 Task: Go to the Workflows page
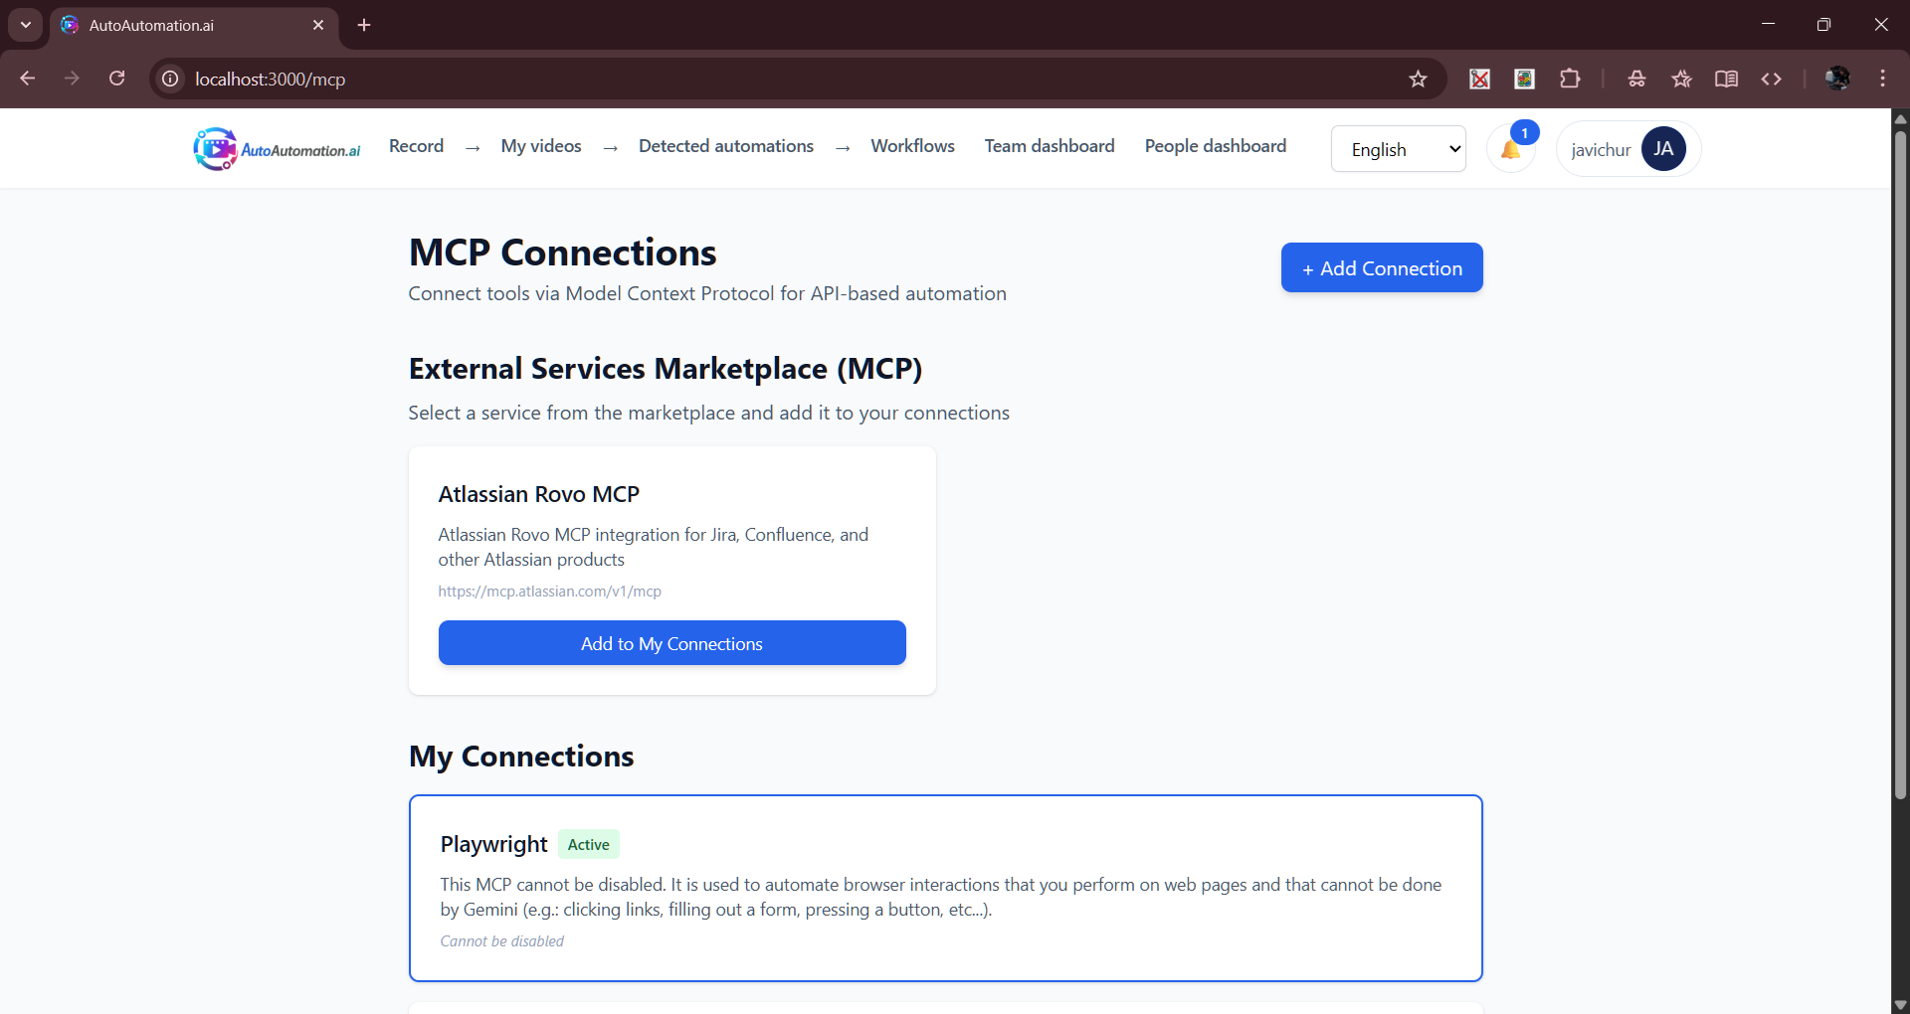point(912,146)
